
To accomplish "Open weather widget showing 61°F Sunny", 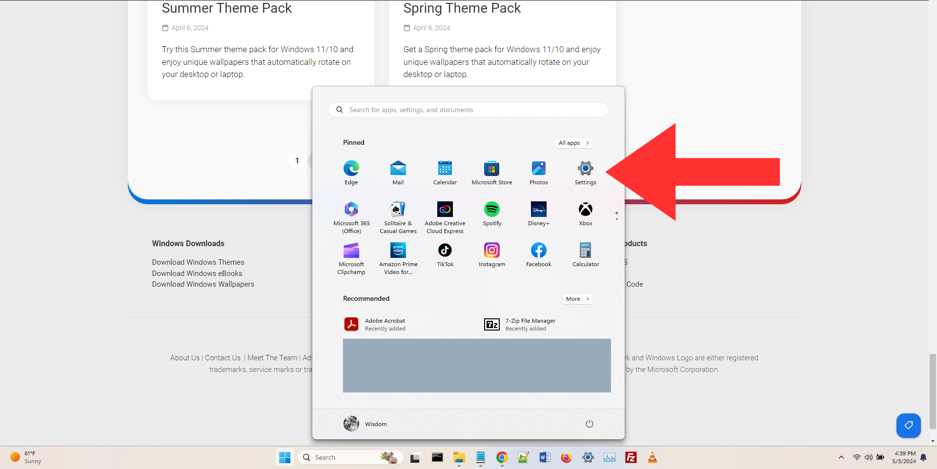I will pyautogui.click(x=26, y=457).
